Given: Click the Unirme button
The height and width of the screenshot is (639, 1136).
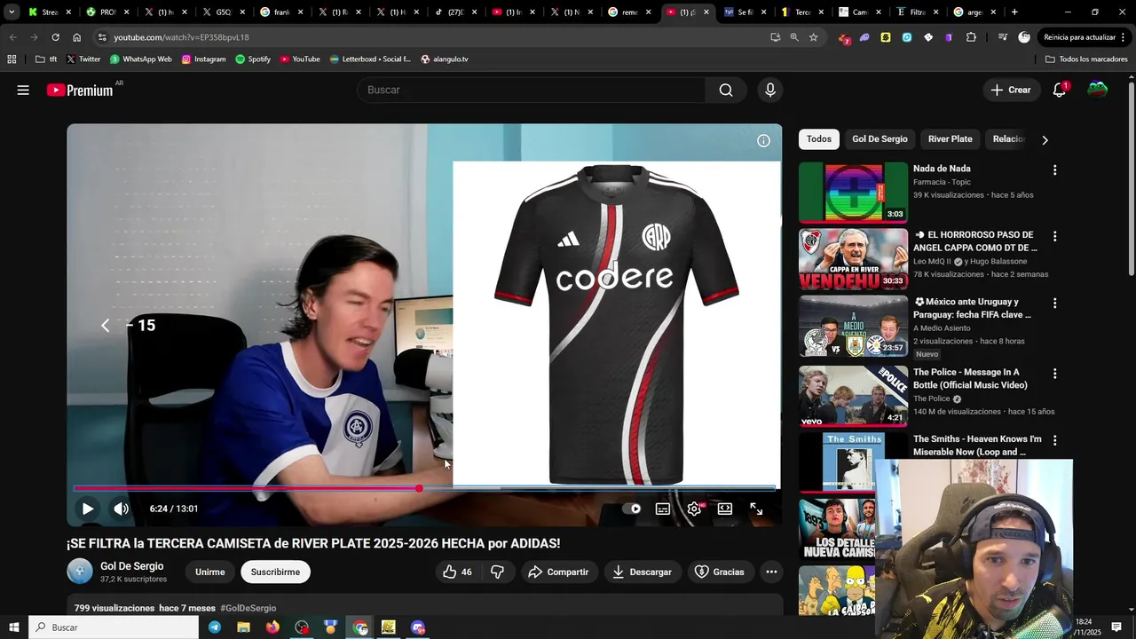Looking at the screenshot, I should pyautogui.click(x=210, y=572).
